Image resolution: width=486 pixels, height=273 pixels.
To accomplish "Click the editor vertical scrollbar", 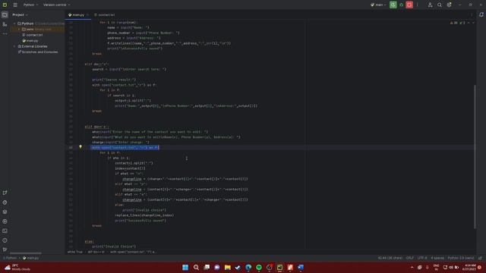I will [x=475, y=156].
